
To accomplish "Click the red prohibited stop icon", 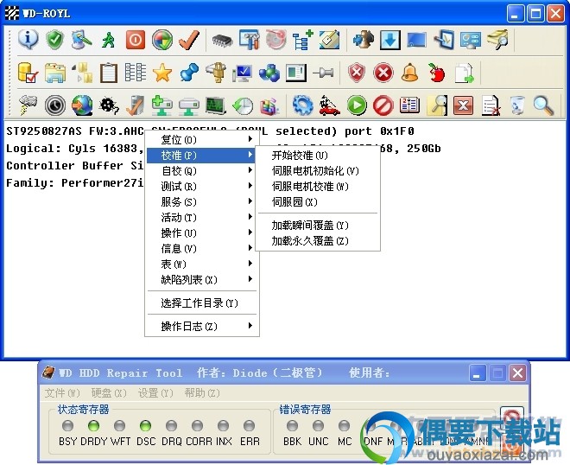I will pos(383,105).
